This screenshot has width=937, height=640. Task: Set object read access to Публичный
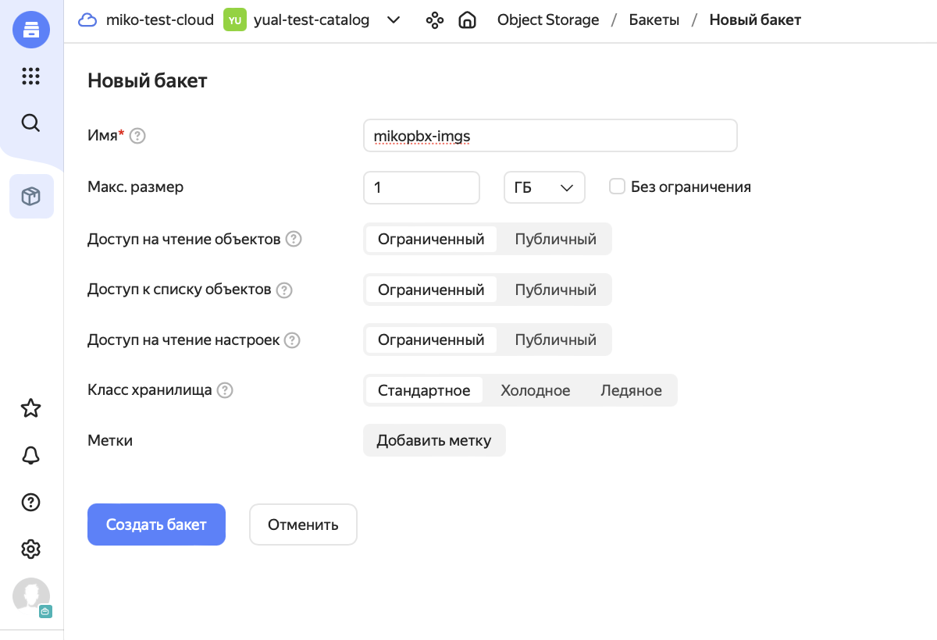555,239
